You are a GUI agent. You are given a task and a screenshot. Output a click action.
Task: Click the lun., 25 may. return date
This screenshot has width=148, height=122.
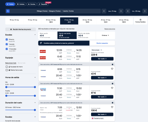click(136, 11)
